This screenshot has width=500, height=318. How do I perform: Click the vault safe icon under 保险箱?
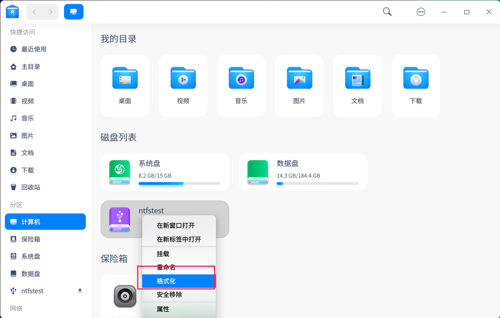pos(125,296)
